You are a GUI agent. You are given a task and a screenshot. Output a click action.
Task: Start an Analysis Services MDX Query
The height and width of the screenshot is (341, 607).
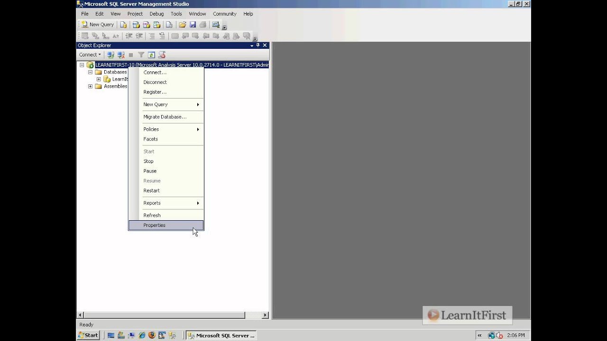pyautogui.click(x=136, y=25)
